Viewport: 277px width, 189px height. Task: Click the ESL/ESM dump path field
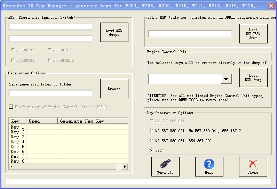190,34
